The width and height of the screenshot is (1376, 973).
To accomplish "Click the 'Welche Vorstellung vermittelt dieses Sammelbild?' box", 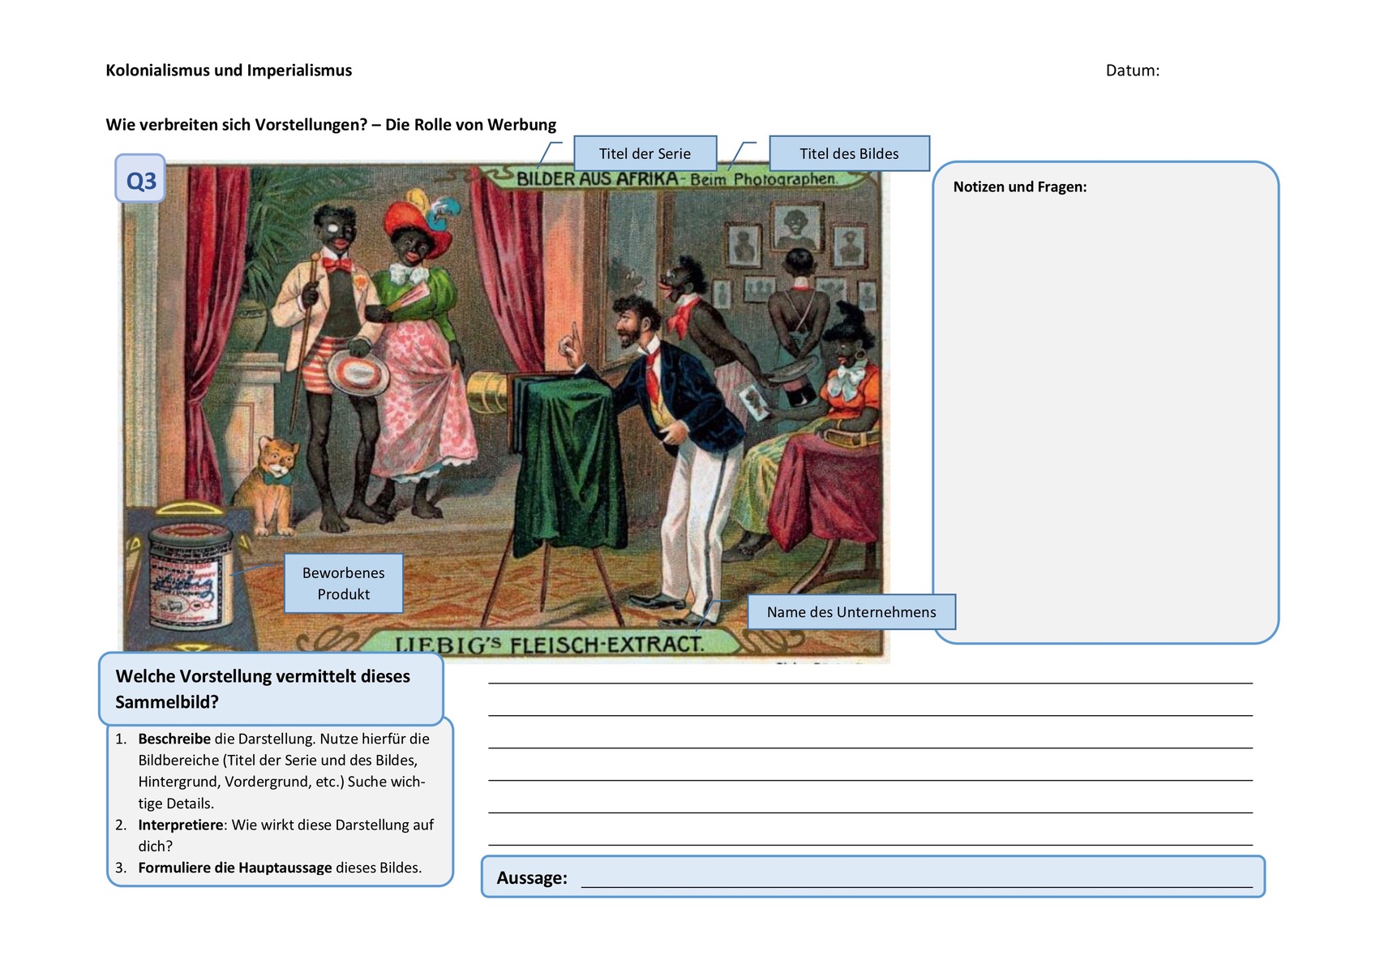I will [x=270, y=688].
